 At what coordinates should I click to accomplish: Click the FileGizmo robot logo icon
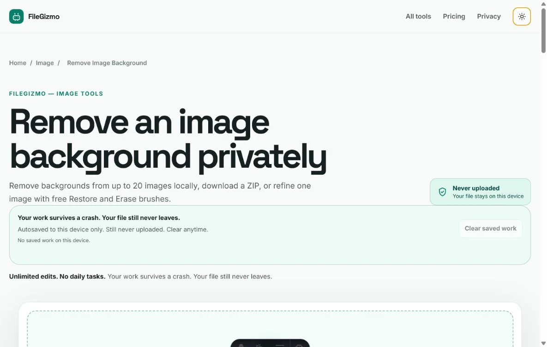[17, 17]
